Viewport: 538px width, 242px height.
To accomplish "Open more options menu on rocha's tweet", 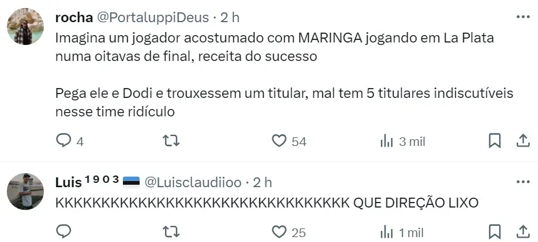I will click(x=523, y=17).
